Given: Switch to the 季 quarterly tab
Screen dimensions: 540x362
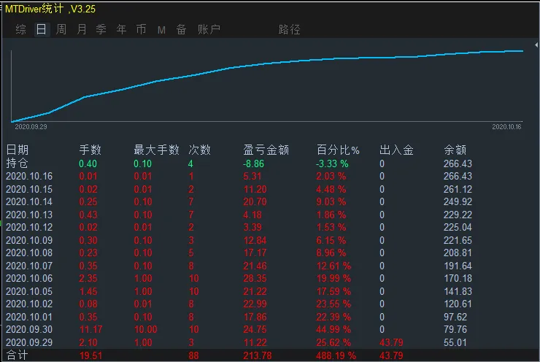Looking at the screenshot, I should pyautogui.click(x=101, y=30).
